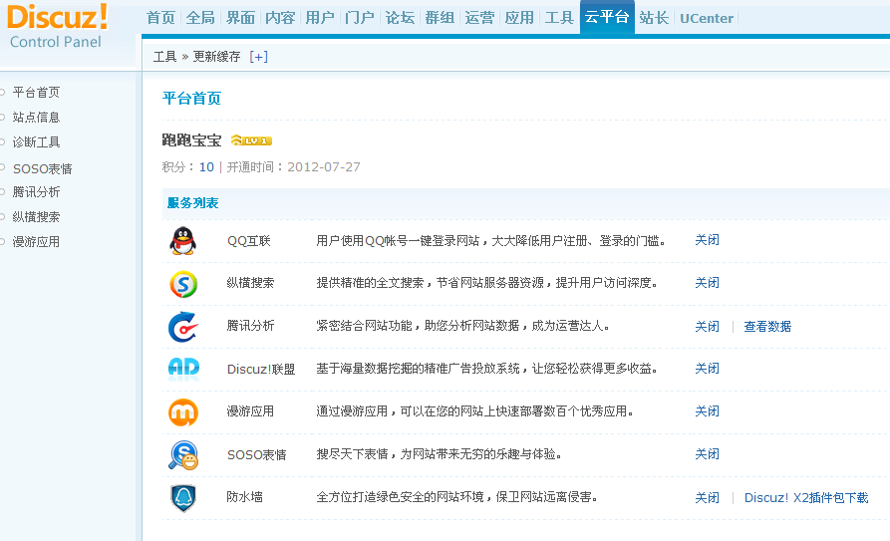
Task: Click the 纵横搜索 service name in list
Action: [250, 283]
